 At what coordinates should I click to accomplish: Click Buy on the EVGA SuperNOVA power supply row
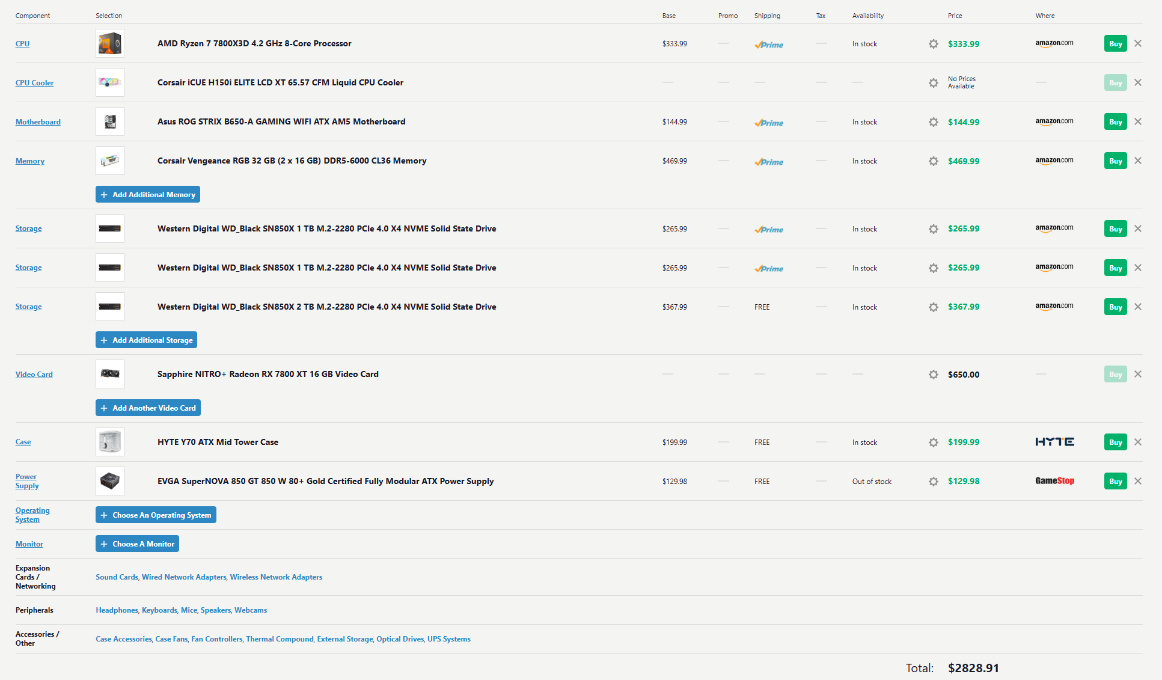pyautogui.click(x=1115, y=482)
